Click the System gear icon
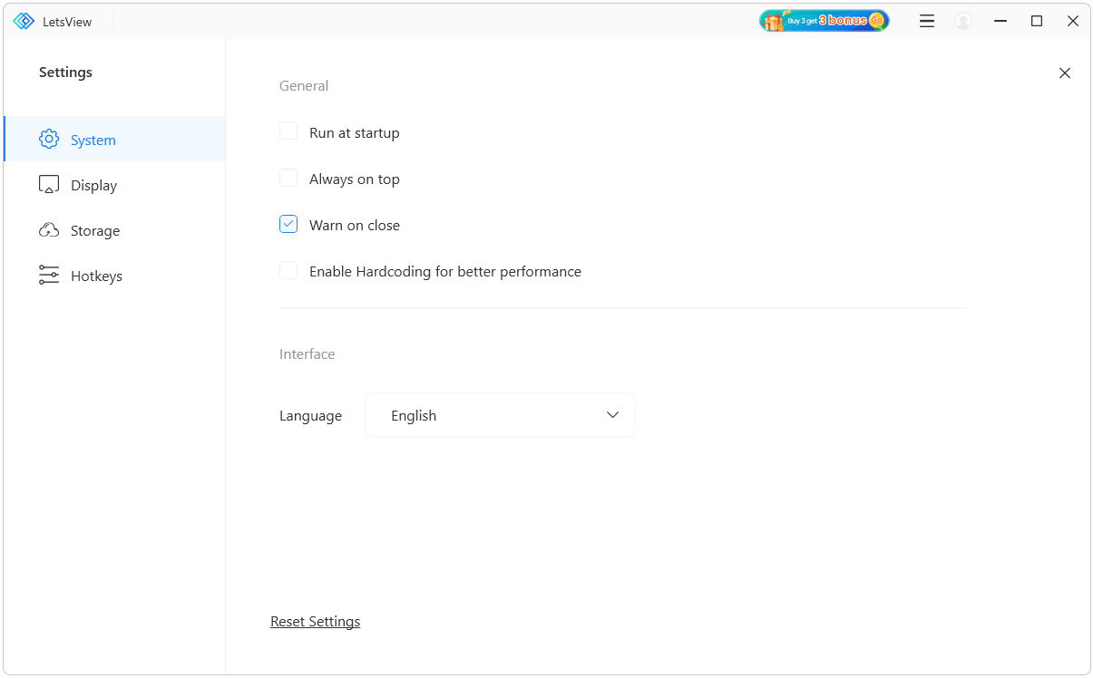The height and width of the screenshot is (678, 1093). [49, 140]
